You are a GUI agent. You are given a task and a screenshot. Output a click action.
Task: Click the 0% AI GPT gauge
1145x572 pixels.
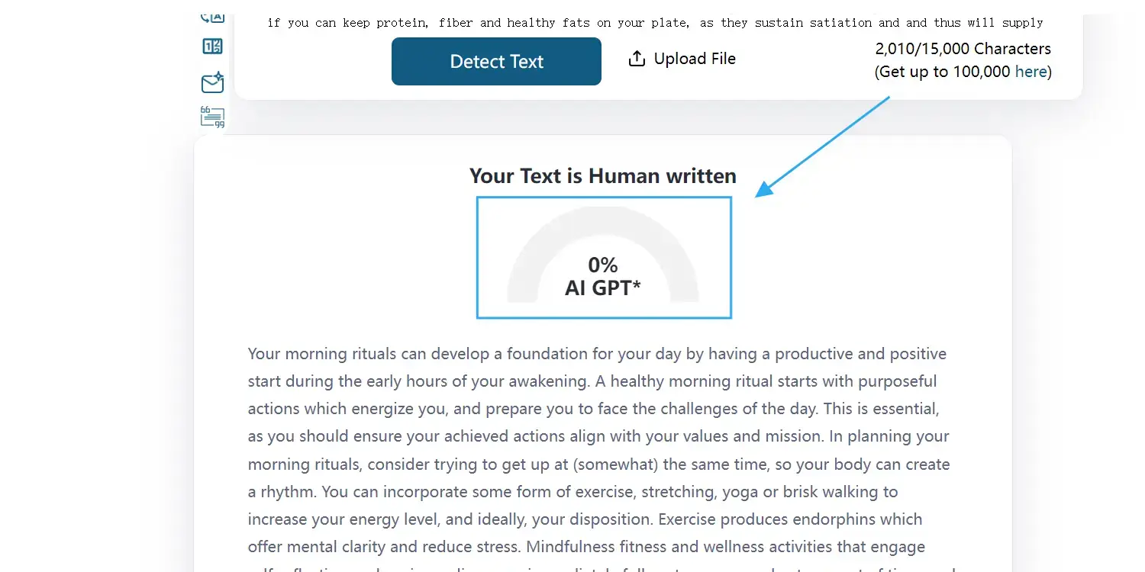pyautogui.click(x=604, y=257)
